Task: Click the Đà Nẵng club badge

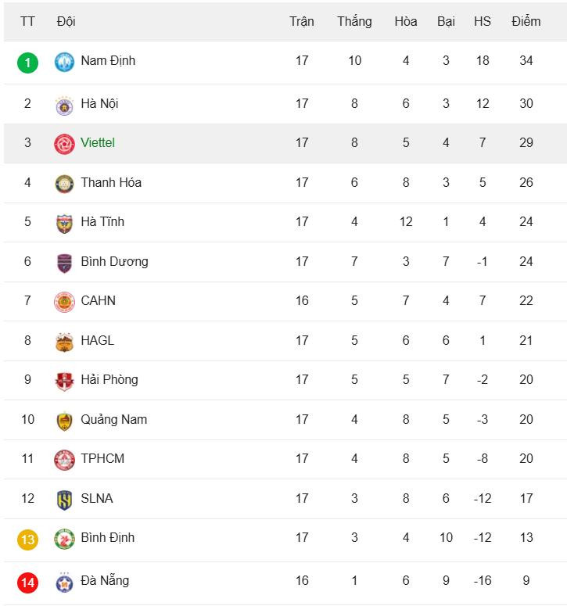Action: [64, 582]
